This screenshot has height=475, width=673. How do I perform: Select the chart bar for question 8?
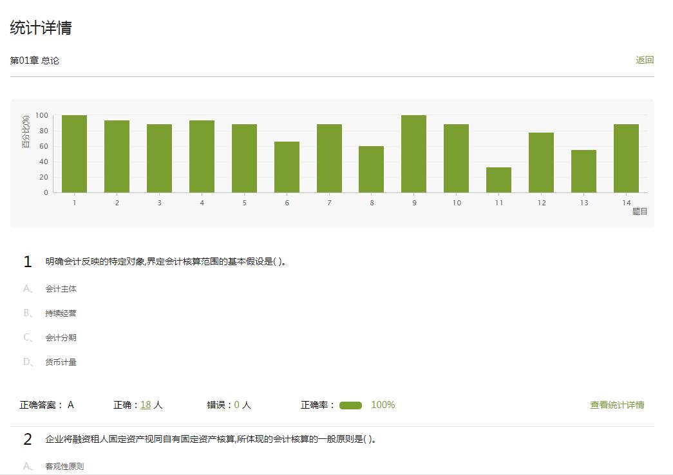pyautogui.click(x=371, y=169)
